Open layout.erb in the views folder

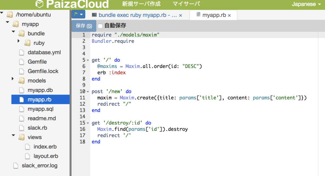(46, 156)
